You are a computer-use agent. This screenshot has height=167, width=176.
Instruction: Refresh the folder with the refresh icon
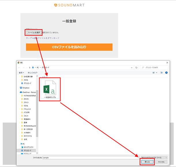click(136, 67)
